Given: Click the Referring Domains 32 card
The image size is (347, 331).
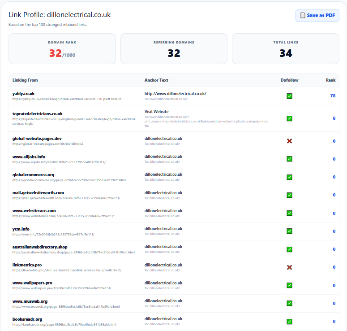Looking at the screenshot, I should coord(174,49).
